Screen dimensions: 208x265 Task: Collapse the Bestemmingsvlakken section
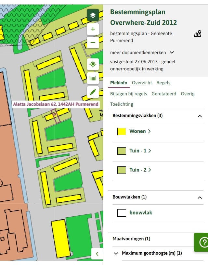coord(200,116)
